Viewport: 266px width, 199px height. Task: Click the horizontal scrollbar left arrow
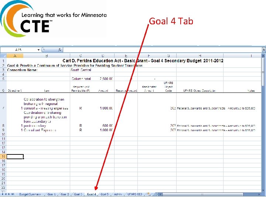coord(160,194)
